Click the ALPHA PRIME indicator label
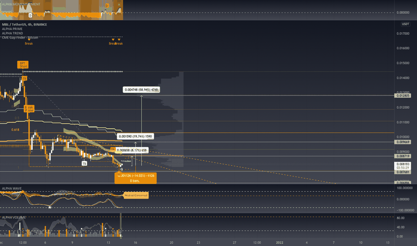Viewport: 417px width, 246px height. pos(12,29)
